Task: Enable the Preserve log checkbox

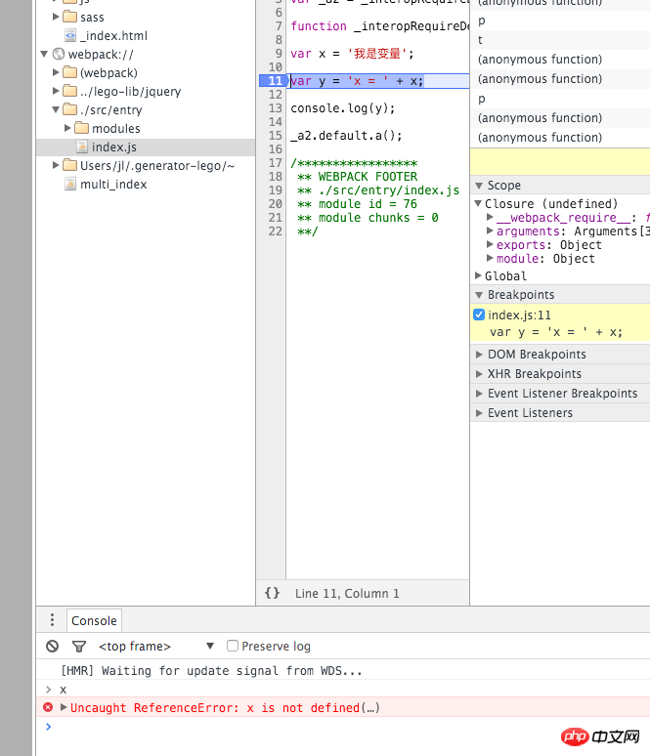Action: pyautogui.click(x=233, y=646)
